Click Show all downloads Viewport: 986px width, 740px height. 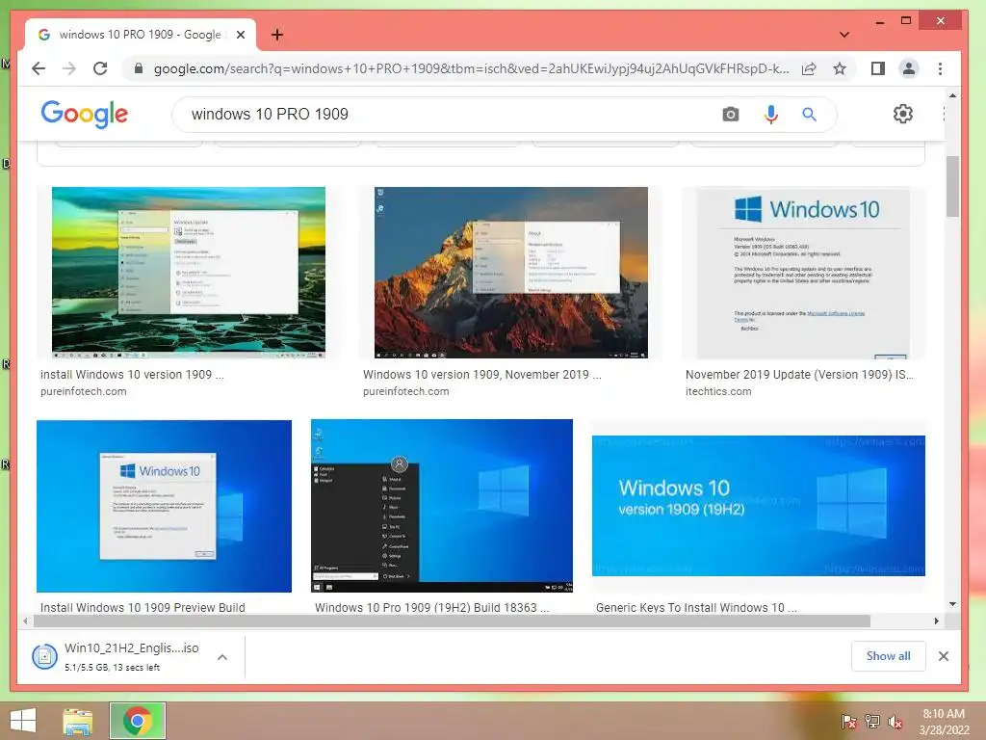tap(889, 655)
